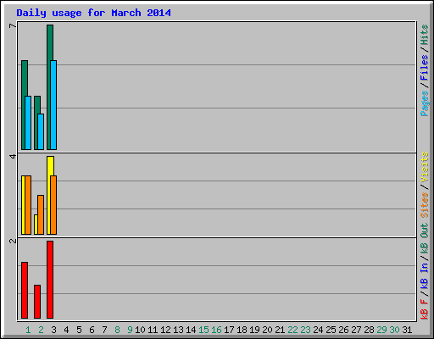The width and height of the screenshot is (434, 339).
Task: Click the yellow Visits bar for day 2
Action: click(x=36, y=225)
